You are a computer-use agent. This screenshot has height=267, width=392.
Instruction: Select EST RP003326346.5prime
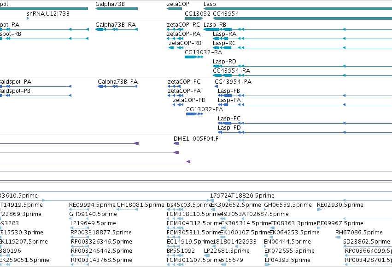[x=101, y=242]
